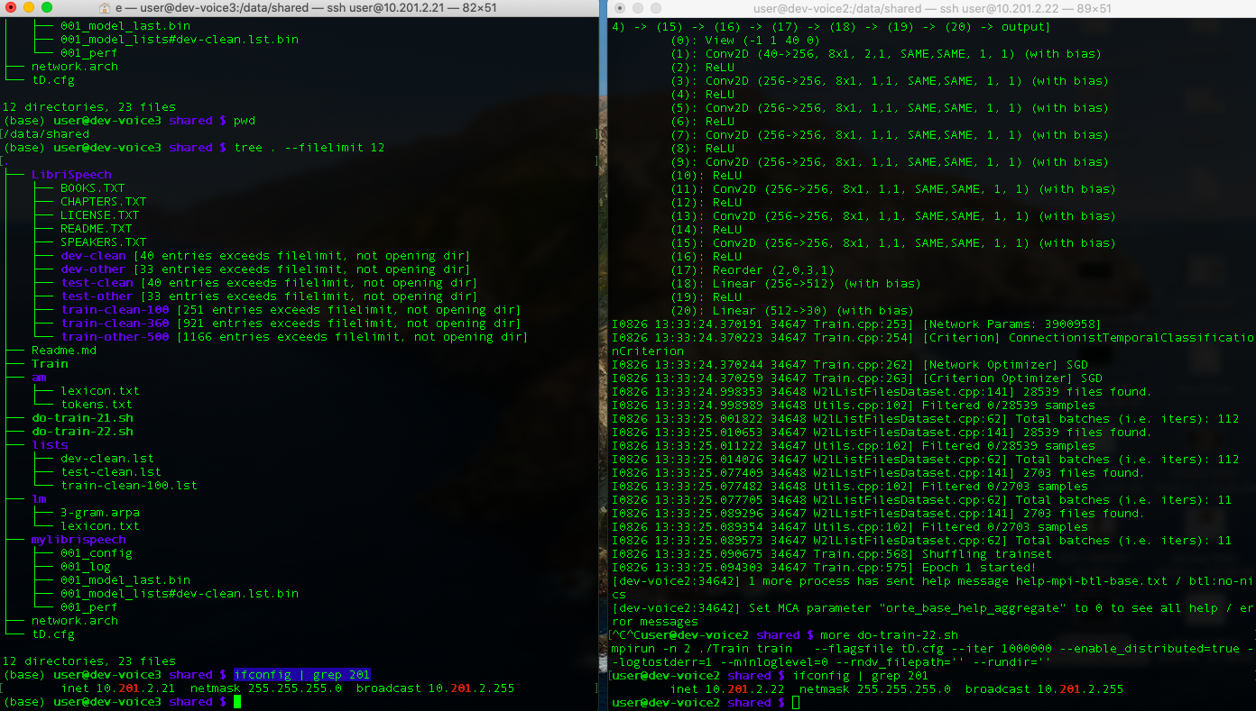Click the inet 10.201.2.22 address line
Viewport: 1256px width, 711px height.
(897, 689)
